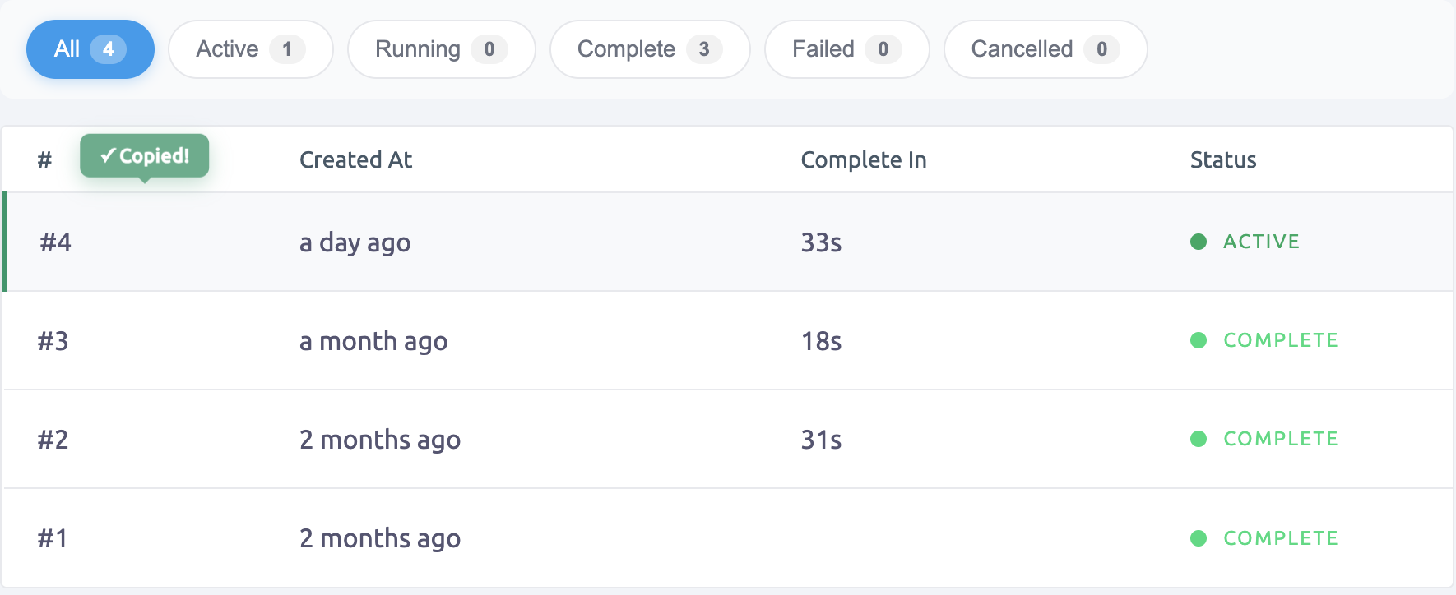Click the Complete In column header
The image size is (1456, 595).
pos(863,159)
